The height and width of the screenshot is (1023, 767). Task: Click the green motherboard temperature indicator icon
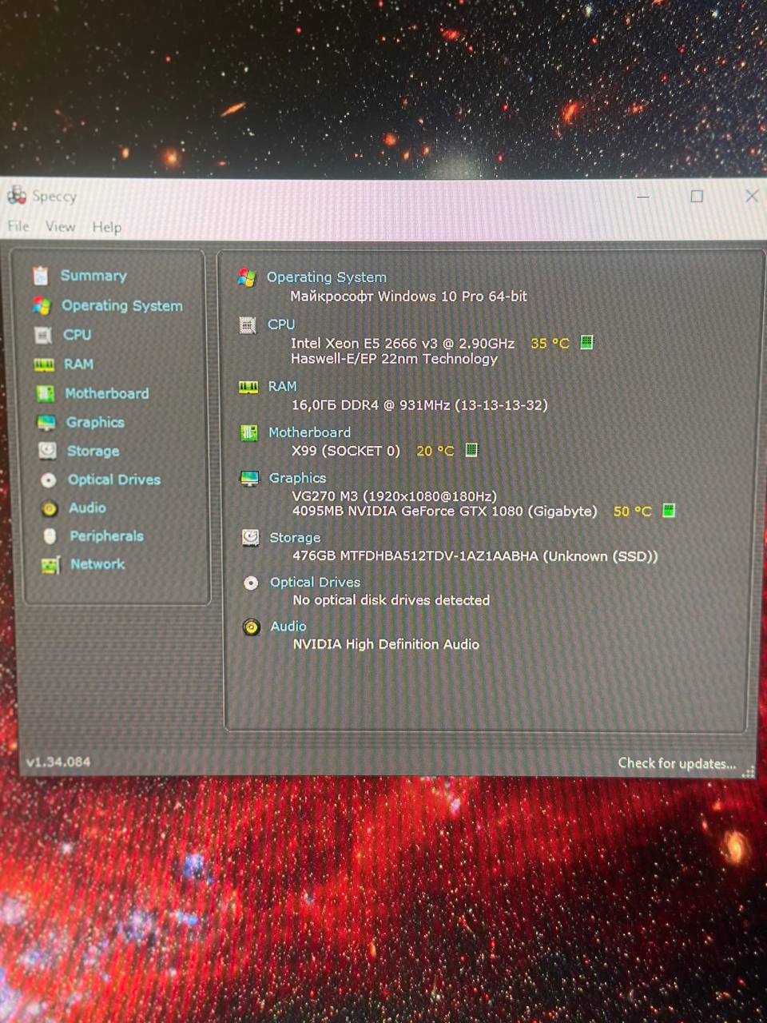point(471,450)
